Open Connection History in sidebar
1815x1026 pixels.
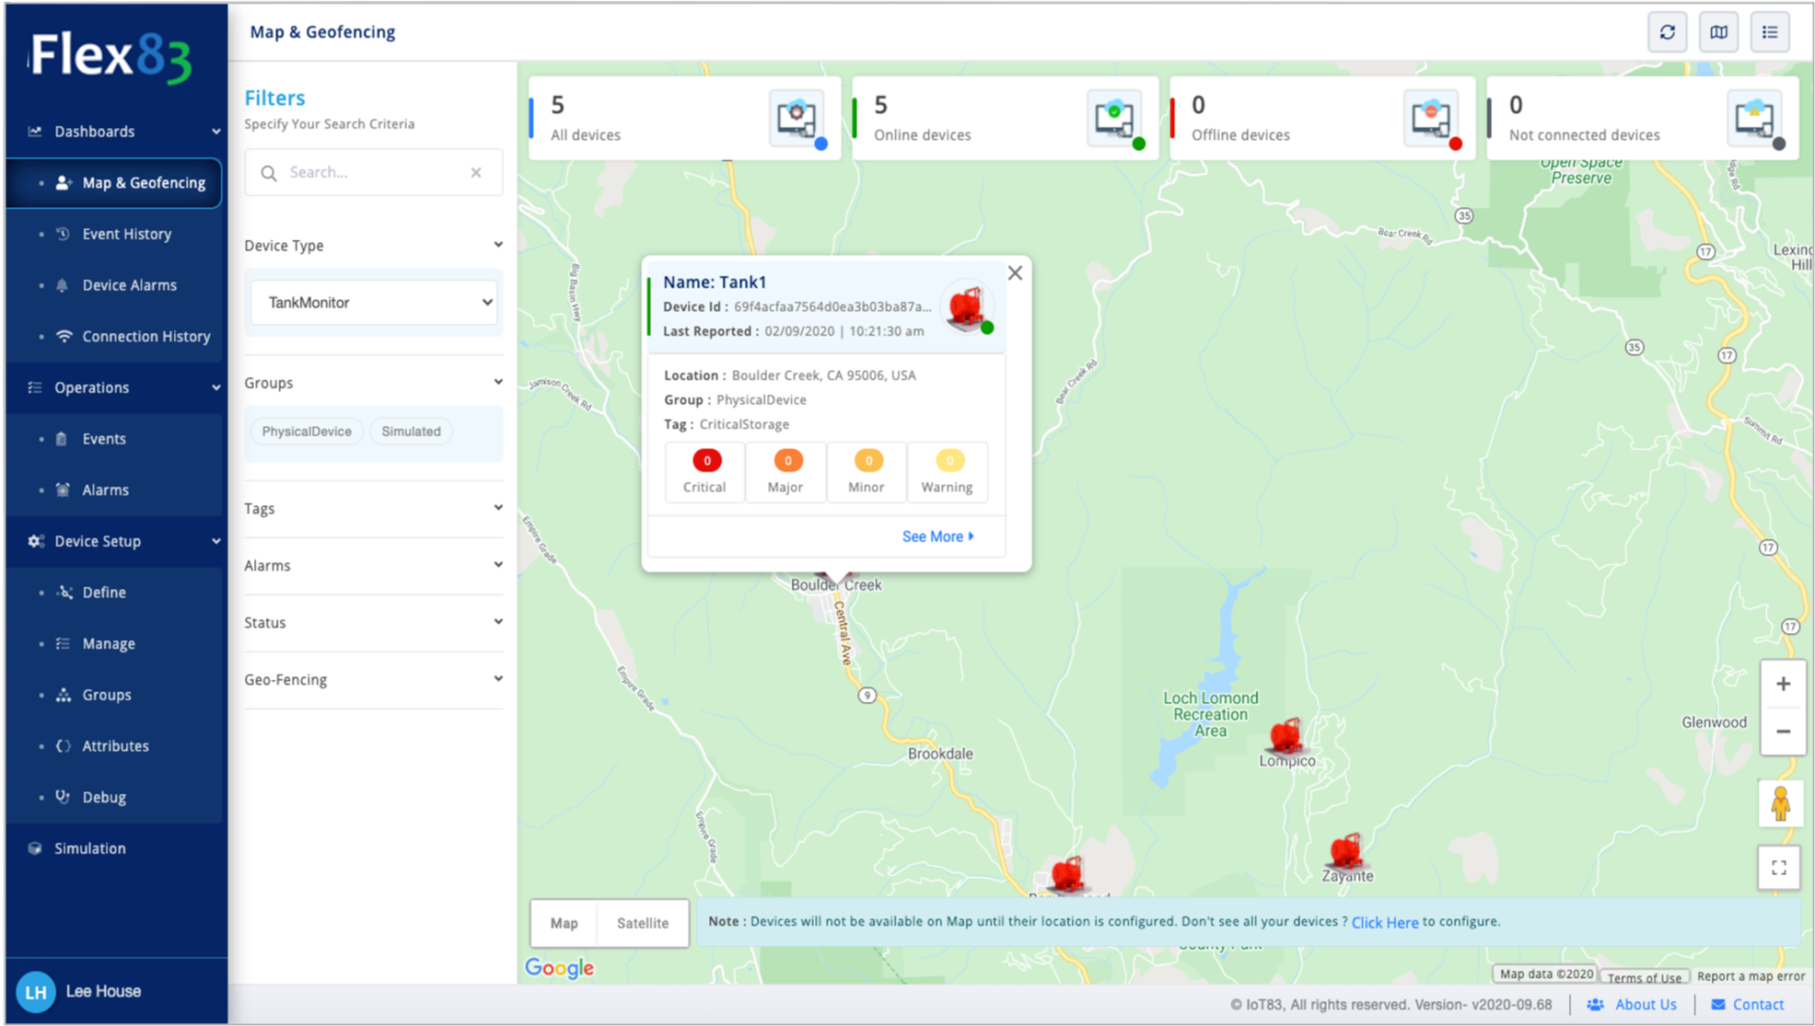[x=116, y=337]
